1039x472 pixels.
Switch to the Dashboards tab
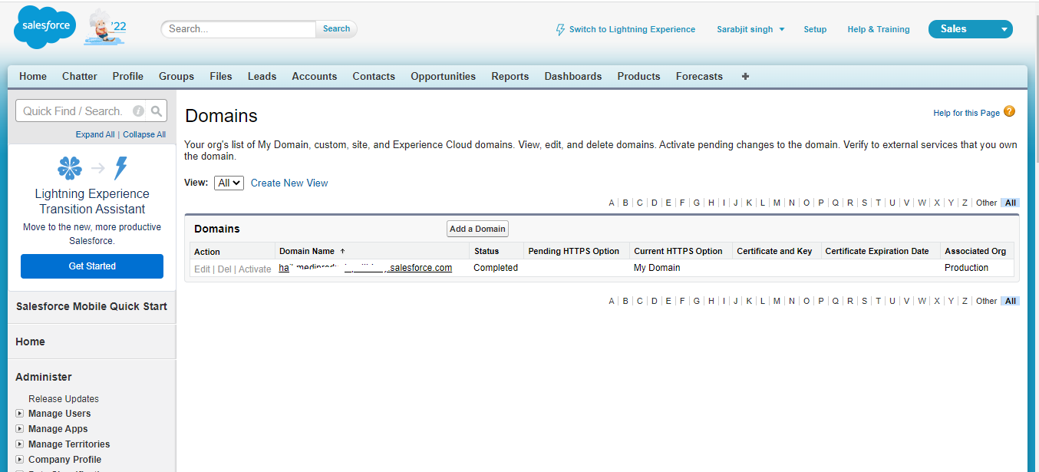(x=572, y=77)
